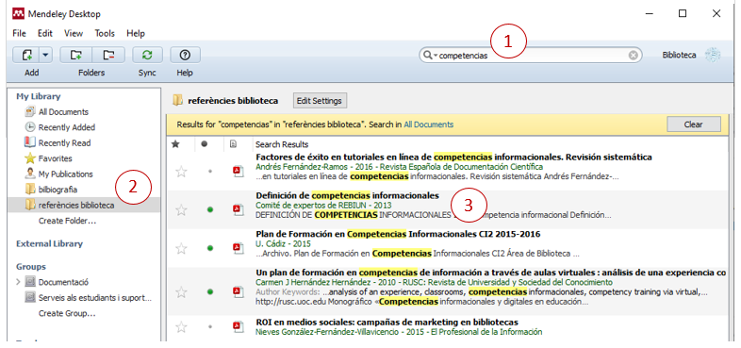The image size is (741, 348).
Task: Select All Documents in My Library
Action: [x=63, y=112]
